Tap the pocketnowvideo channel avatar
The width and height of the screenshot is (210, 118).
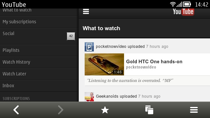tap(89, 47)
